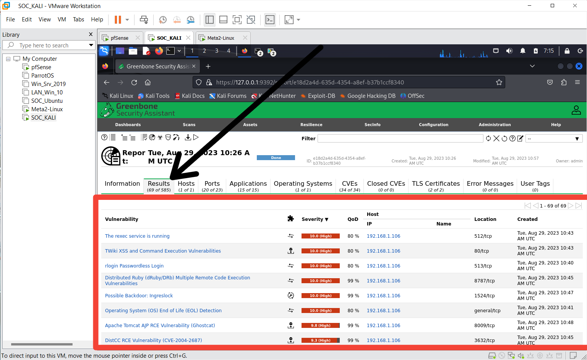The image size is (587, 360).
Task: Open TLS certificates shield icon
Action: click(168, 137)
